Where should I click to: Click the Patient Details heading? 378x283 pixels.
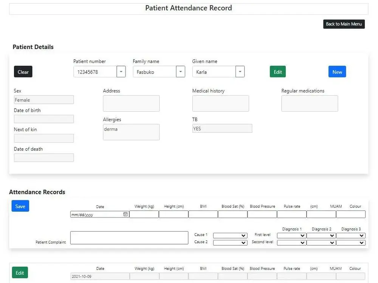(x=33, y=47)
